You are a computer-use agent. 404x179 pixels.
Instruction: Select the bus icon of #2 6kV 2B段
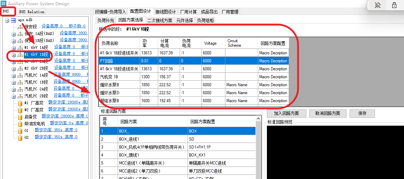(20, 68)
